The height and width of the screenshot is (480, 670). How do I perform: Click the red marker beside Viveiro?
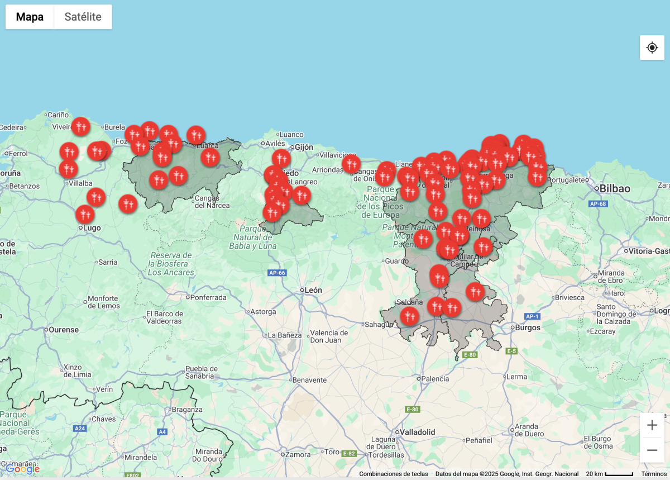(80, 126)
